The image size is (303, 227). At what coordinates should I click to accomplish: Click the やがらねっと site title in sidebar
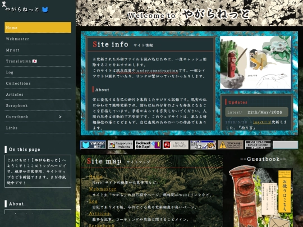pyautogui.click(x=22, y=10)
